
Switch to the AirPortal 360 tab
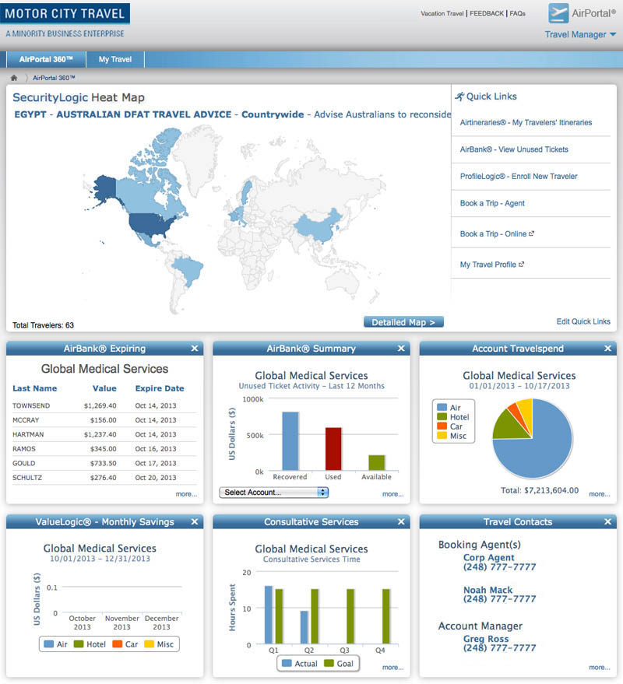46,59
